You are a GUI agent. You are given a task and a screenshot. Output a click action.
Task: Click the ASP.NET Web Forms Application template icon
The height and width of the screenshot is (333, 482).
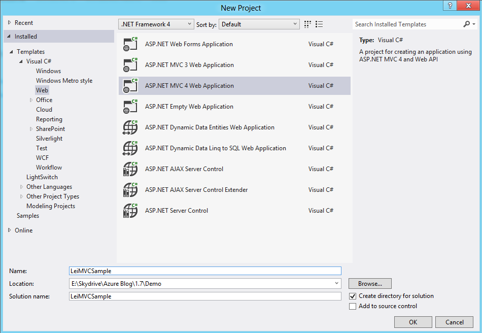[x=130, y=44]
